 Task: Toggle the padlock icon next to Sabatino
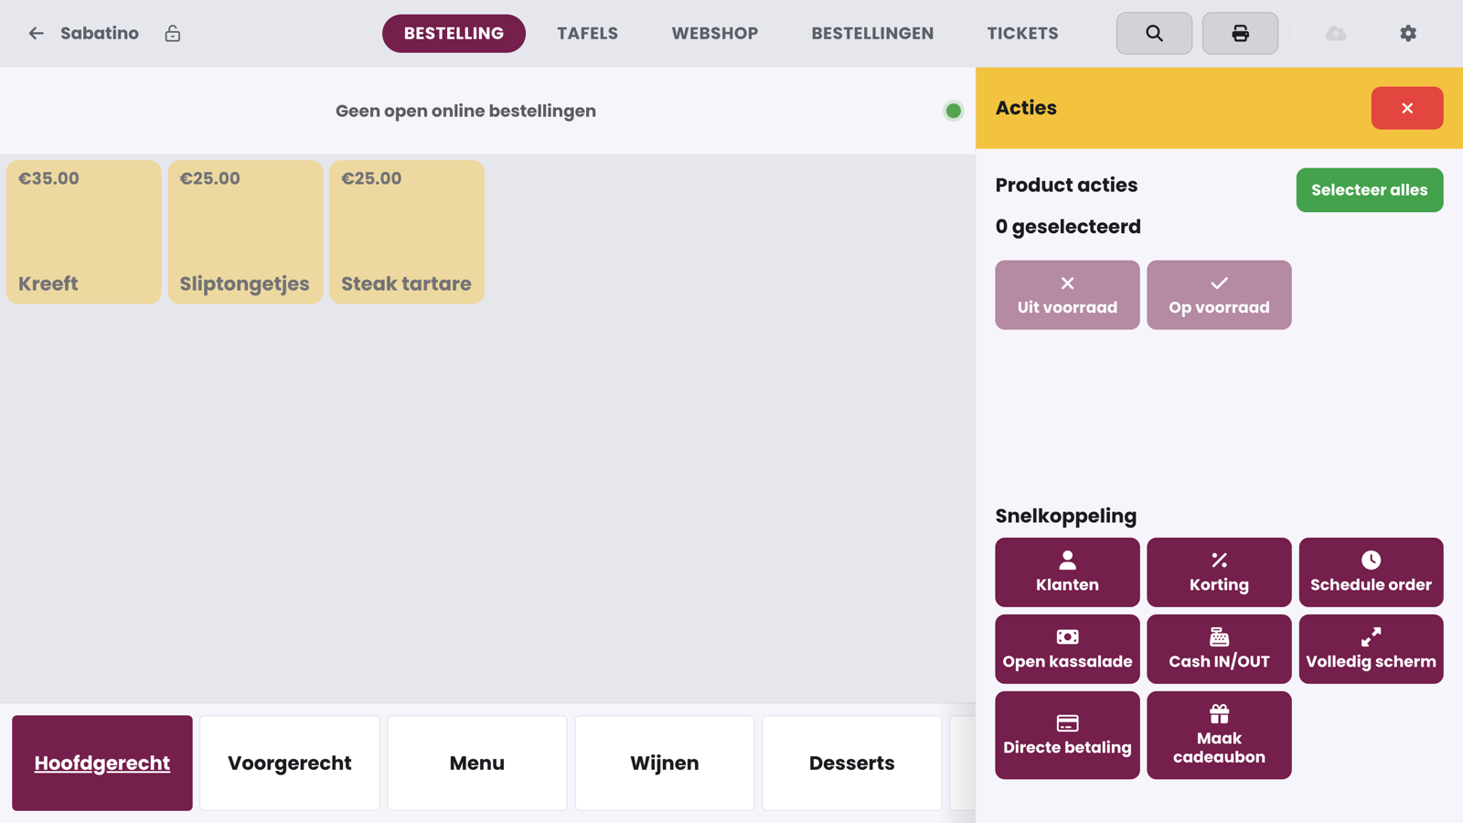[x=173, y=33]
